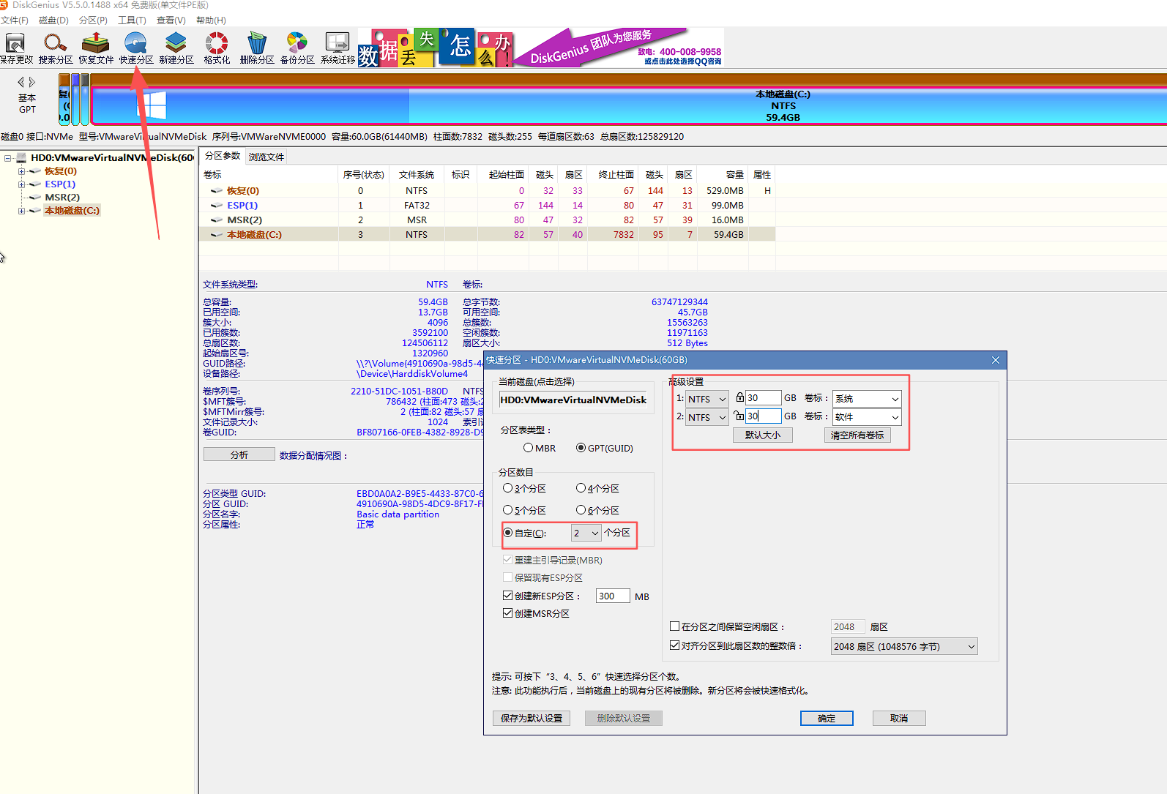The height and width of the screenshot is (794, 1167).
Task: Uncheck the 创建MSR分区 checkbox
Action: [507, 613]
